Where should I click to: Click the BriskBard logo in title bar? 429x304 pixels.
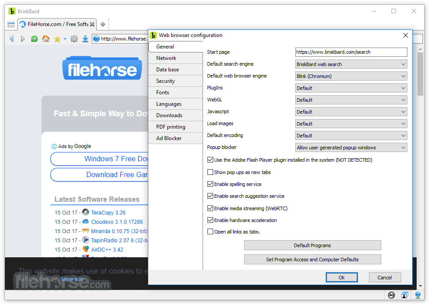(12, 11)
